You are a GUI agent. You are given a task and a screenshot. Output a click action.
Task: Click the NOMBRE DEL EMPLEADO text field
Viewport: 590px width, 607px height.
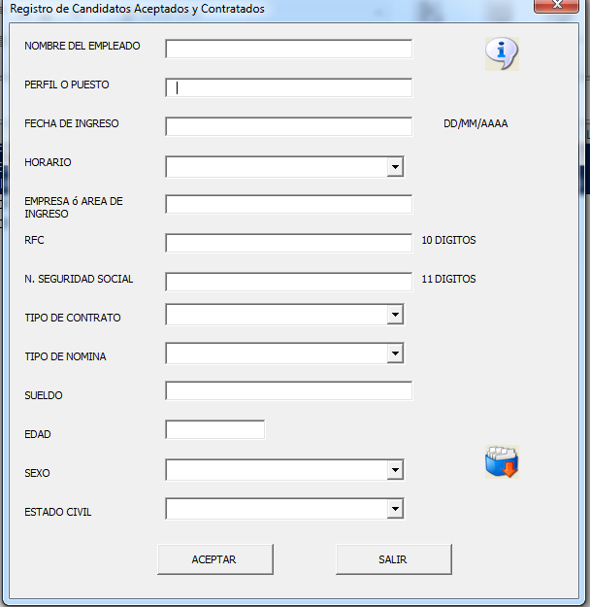click(288, 49)
